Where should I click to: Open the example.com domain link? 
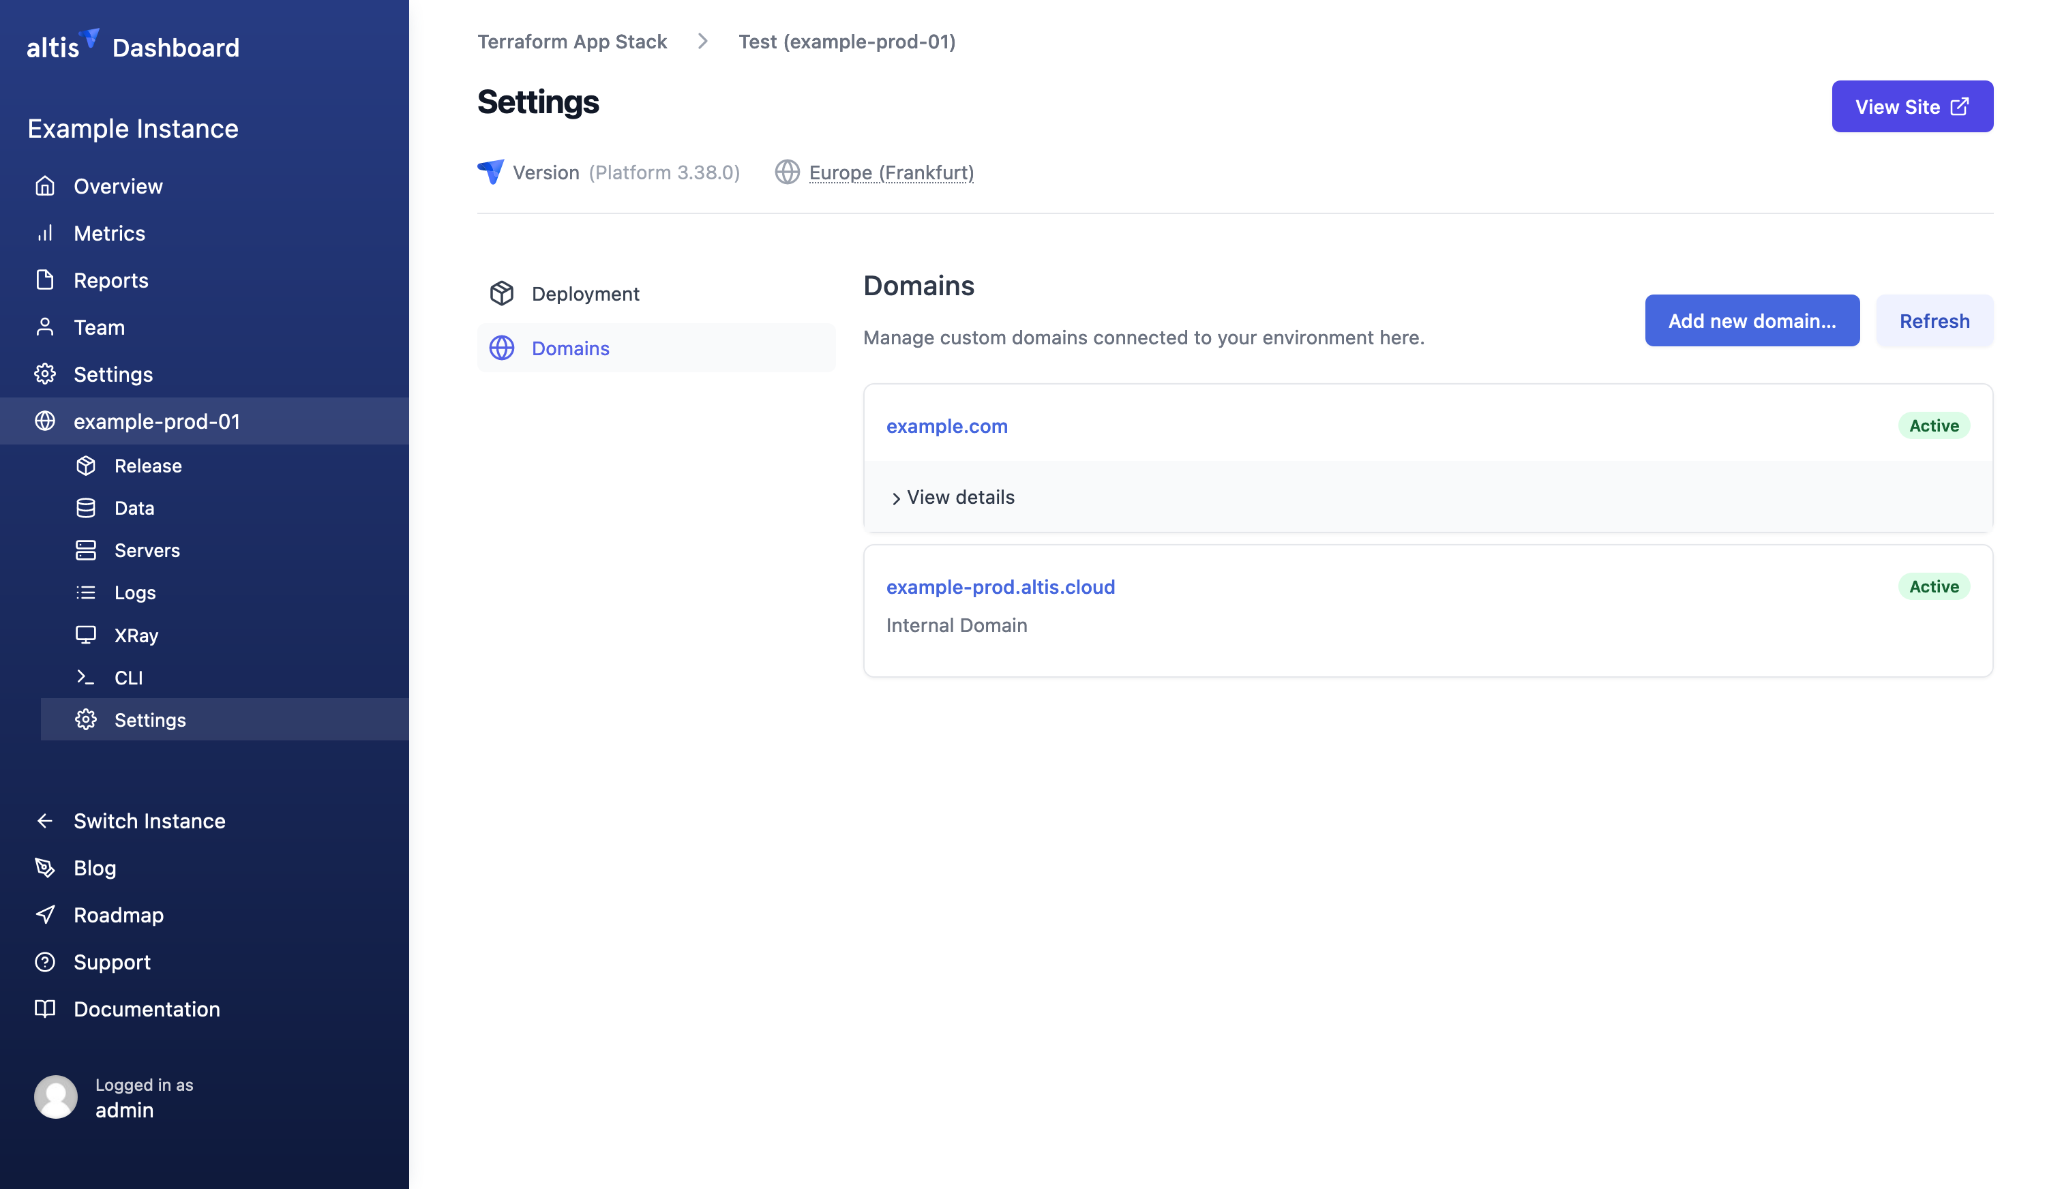click(x=946, y=426)
